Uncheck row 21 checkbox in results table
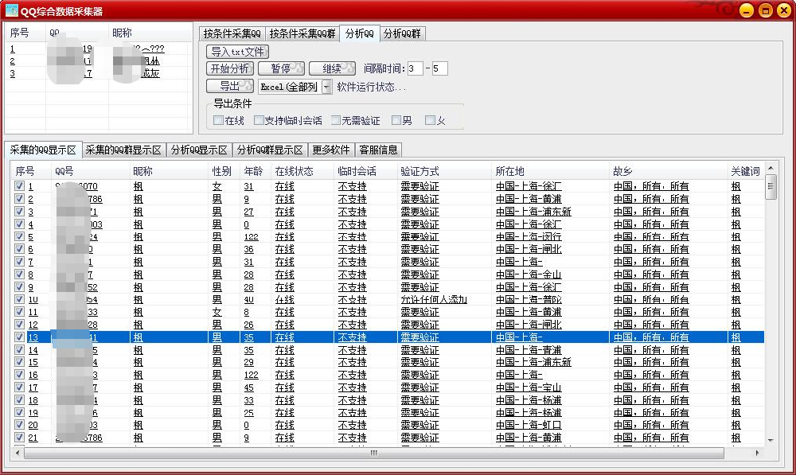Image resolution: width=796 pixels, height=475 pixels. [19, 437]
